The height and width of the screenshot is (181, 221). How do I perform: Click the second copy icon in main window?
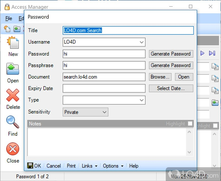coord(215,78)
